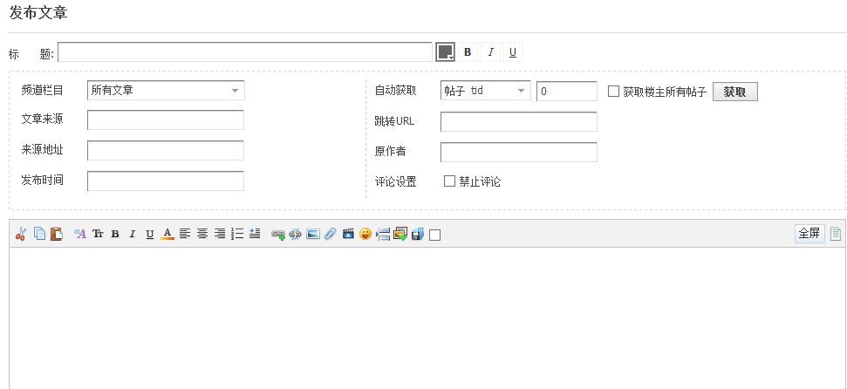Add attachment with paperclip icon

[330, 234]
